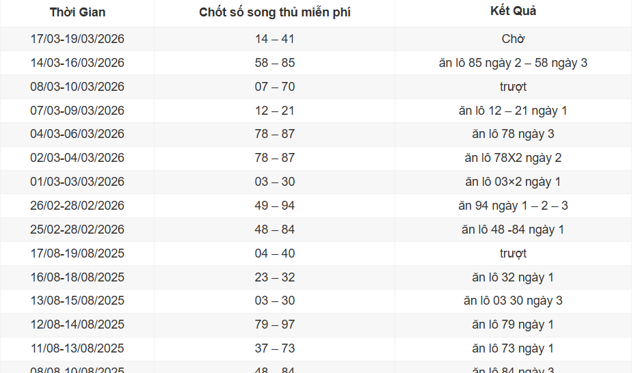The image size is (638, 373).
Task: Select date cell 02/03-04/03/2026
Action: pos(77,158)
